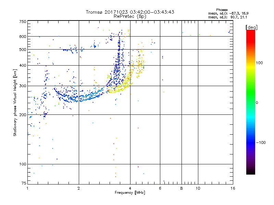
Task: Click the y-axis tick label '750'
Action: click(23, 22)
